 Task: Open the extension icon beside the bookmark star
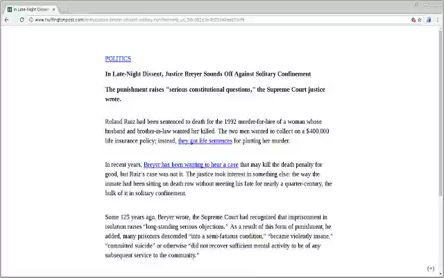pyautogui.click(x=429, y=19)
